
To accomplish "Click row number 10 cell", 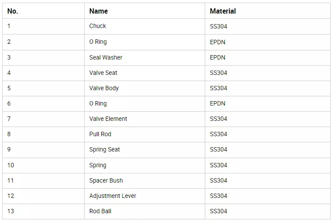I will [x=11, y=165].
